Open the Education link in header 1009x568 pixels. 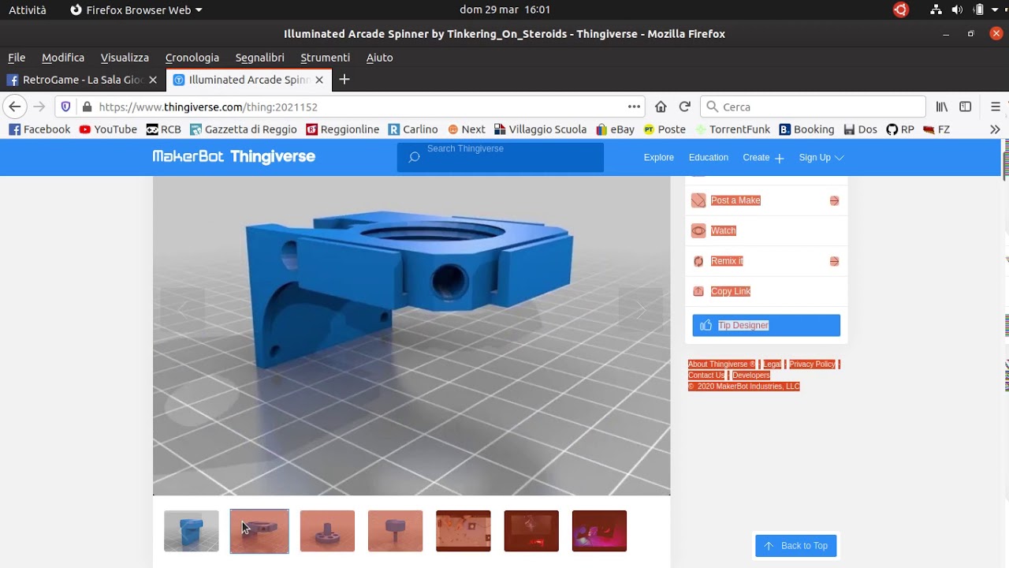click(709, 158)
